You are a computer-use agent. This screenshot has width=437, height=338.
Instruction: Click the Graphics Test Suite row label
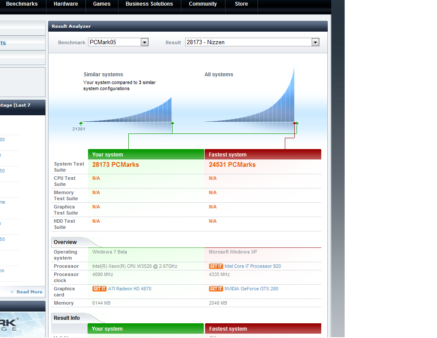click(x=66, y=210)
